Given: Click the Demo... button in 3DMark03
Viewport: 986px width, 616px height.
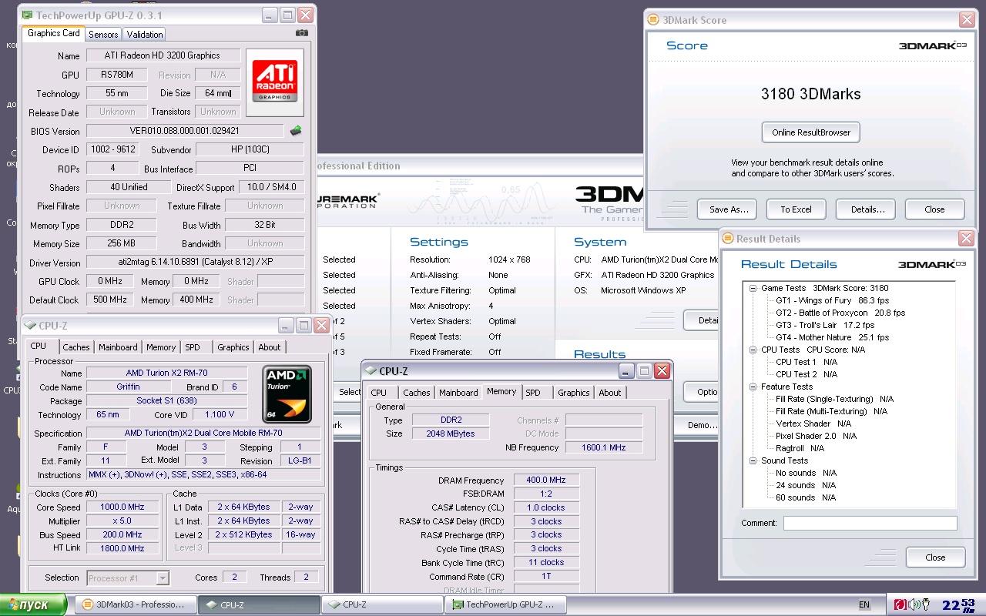Looking at the screenshot, I should pos(703,425).
